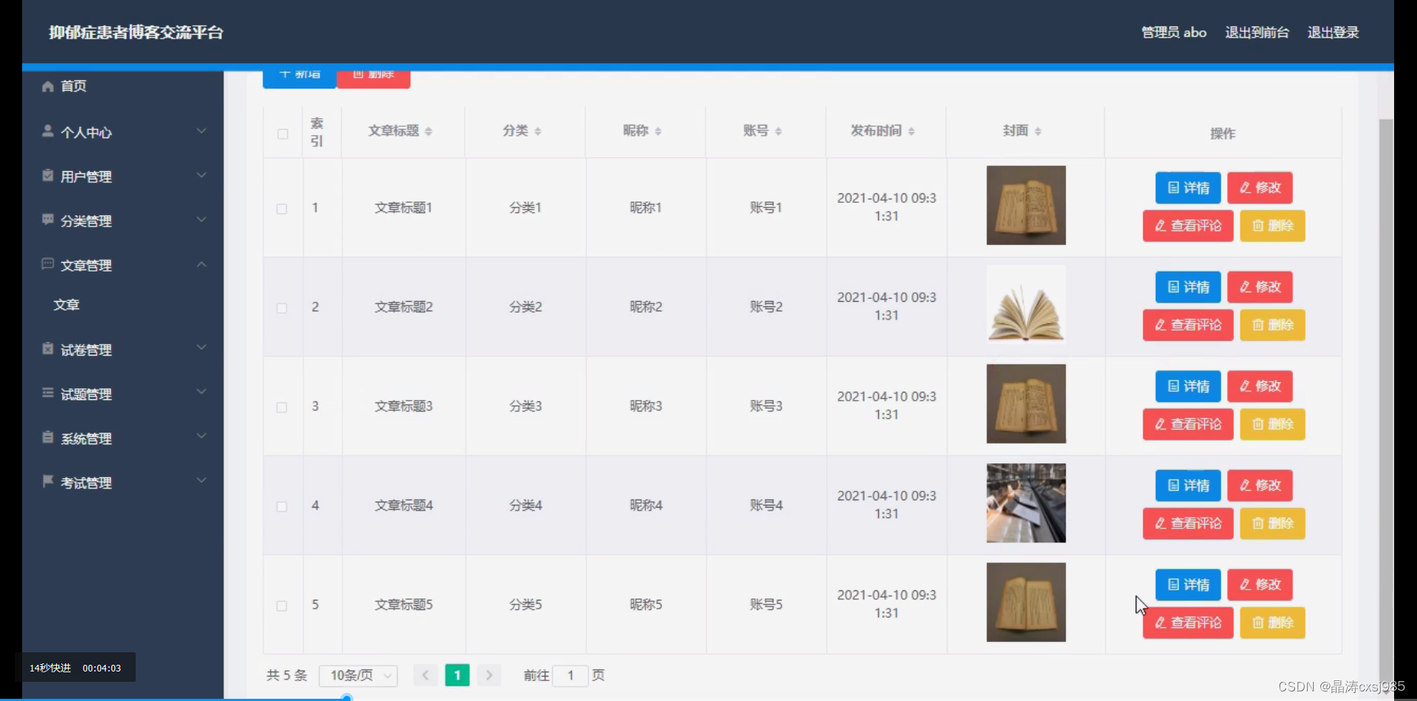
Task: Click 查看评论 on row 文章标题3
Action: point(1187,424)
